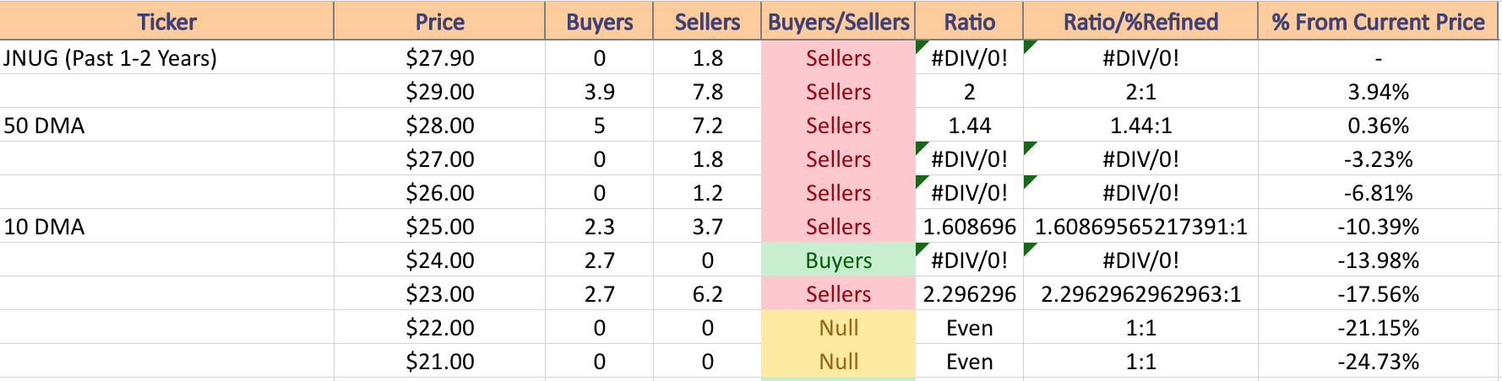The width and height of the screenshot is (1502, 381).
Task: Select the 1.608696 ratio cell
Action: (x=969, y=227)
